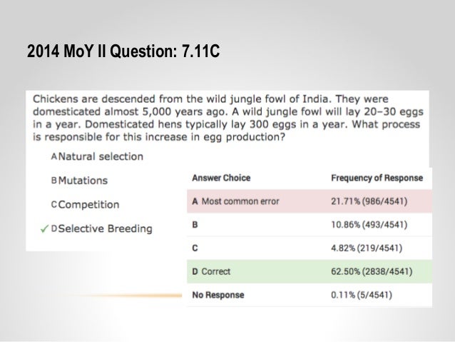Click the green checkmark beside Selective Breeding
Screen dimensions: 455x342
(x=44, y=229)
